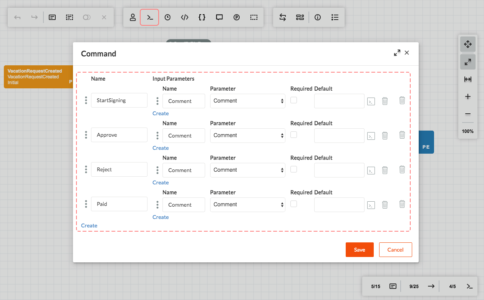Open default value editor for Paid row

click(371, 205)
